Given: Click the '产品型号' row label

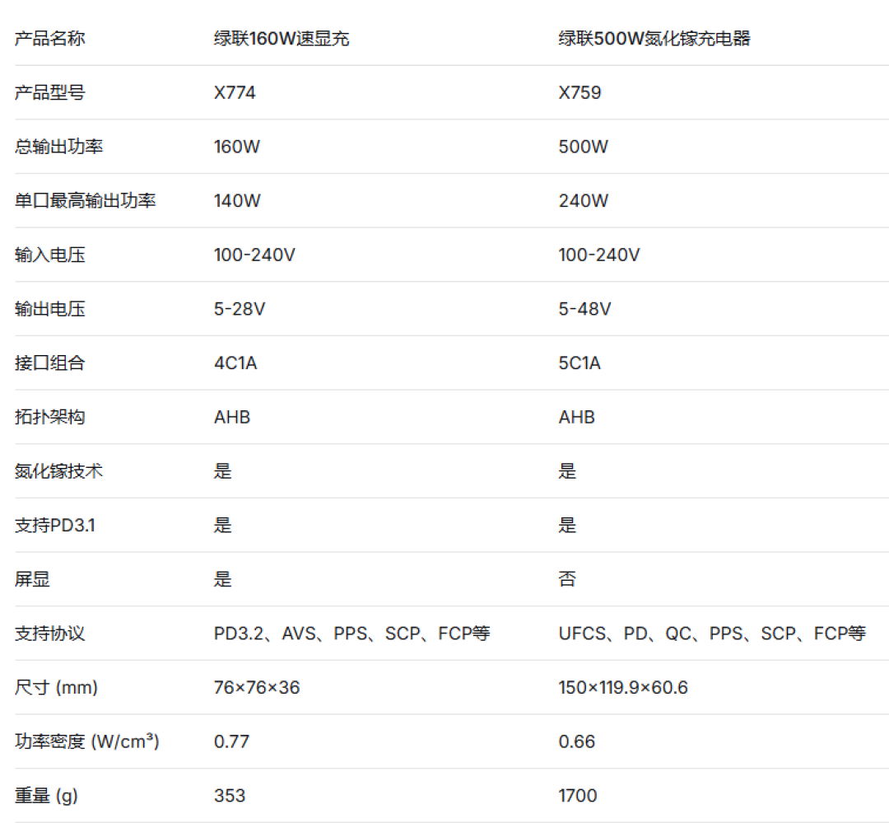Looking at the screenshot, I should (x=50, y=92).
